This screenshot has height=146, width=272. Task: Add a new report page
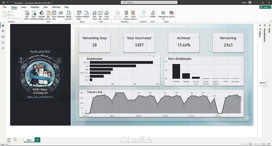point(38,140)
